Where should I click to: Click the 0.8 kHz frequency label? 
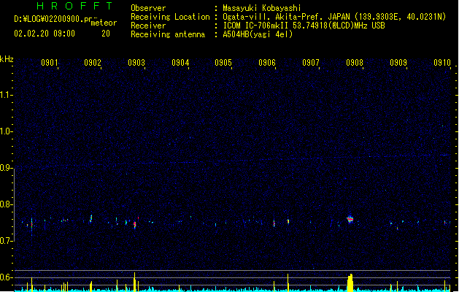click(6, 204)
